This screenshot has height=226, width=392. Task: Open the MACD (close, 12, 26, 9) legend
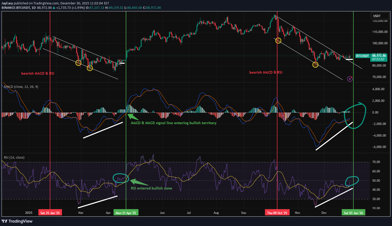(21, 87)
